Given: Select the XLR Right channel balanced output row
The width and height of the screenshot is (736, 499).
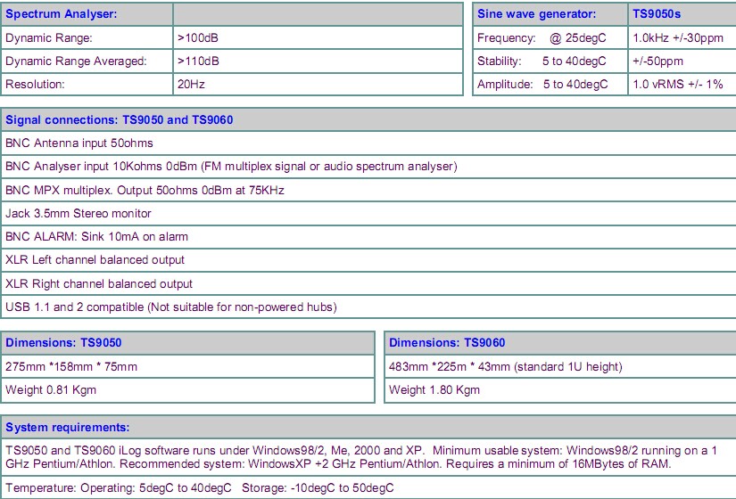Looking at the screenshot, I should [x=99, y=283].
